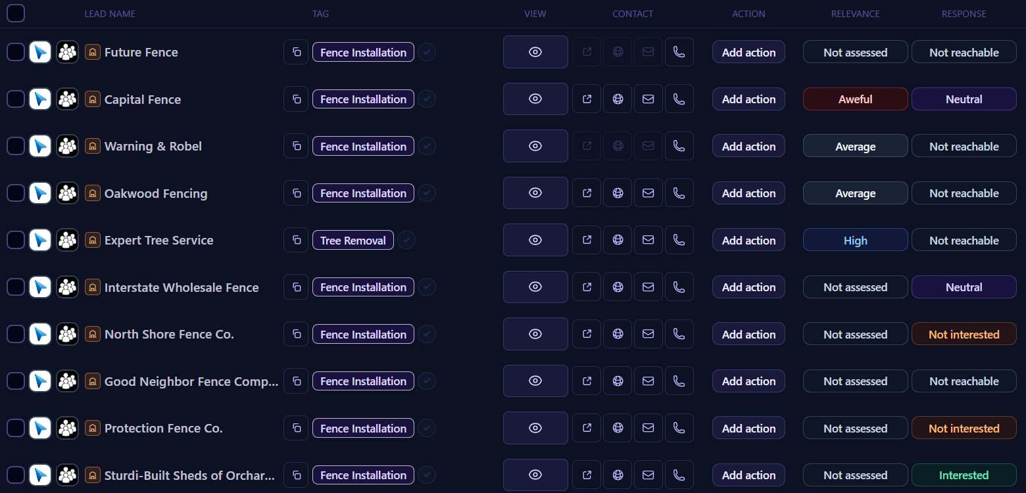Click external link icon for Sturdi-Built Sheds row
This screenshot has width=1026, height=493.
coord(587,475)
